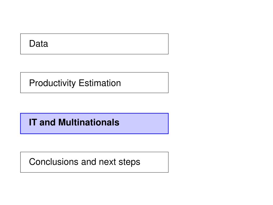The image size is (273, 205).
Task: Click the word "Estimation" in second box
Action: point(100,83)
